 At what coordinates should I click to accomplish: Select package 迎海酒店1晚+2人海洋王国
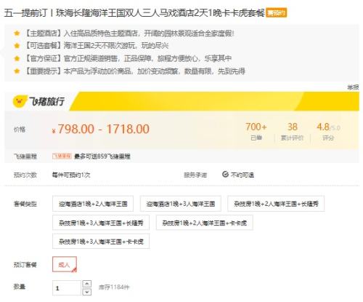tap(93, 204)
